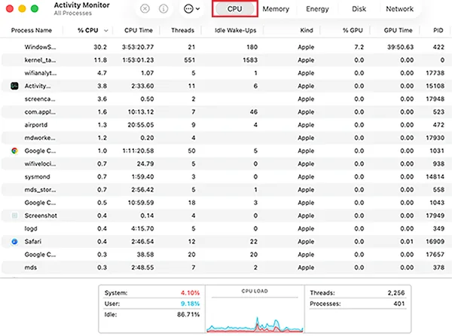Open the process info (i) icon
This screenshot has height=336, width=452.
[x=163, y=9]
